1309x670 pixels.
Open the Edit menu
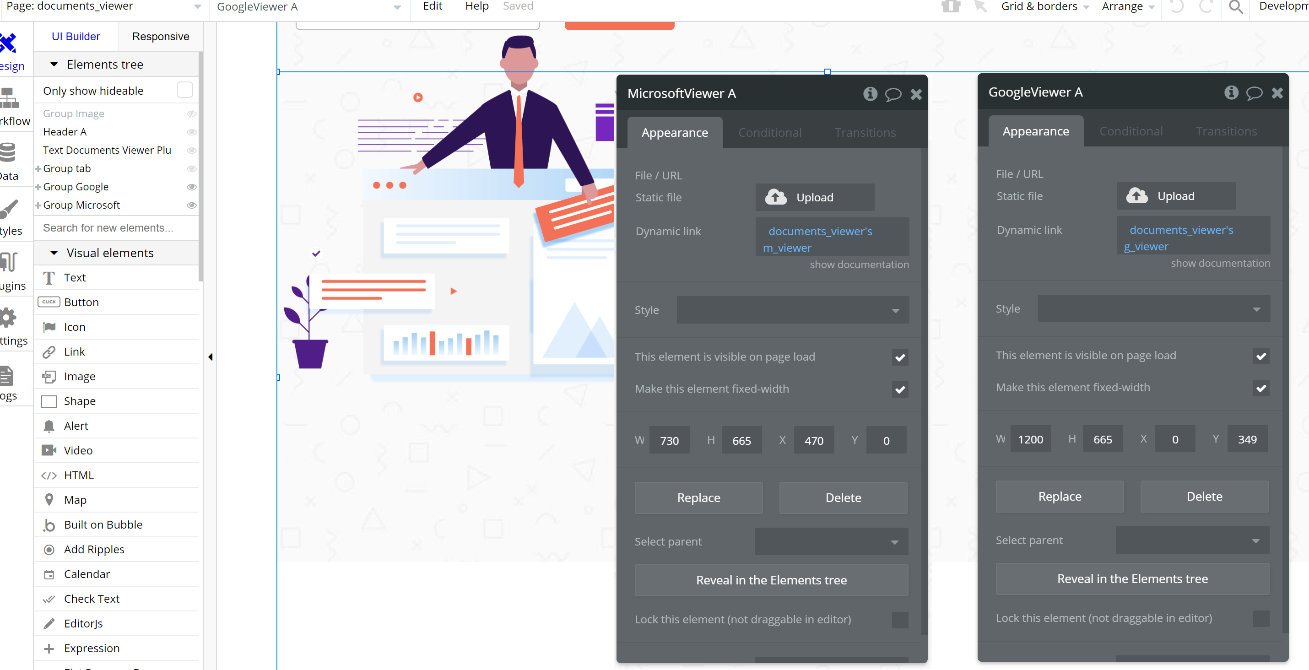433,6
